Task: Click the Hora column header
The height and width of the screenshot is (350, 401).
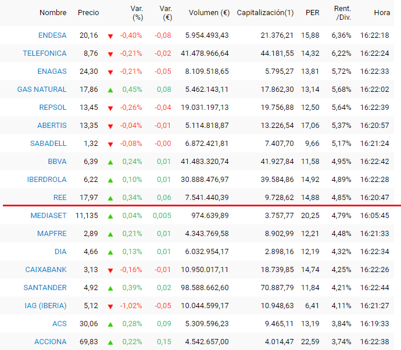Action: coord(382,13)
